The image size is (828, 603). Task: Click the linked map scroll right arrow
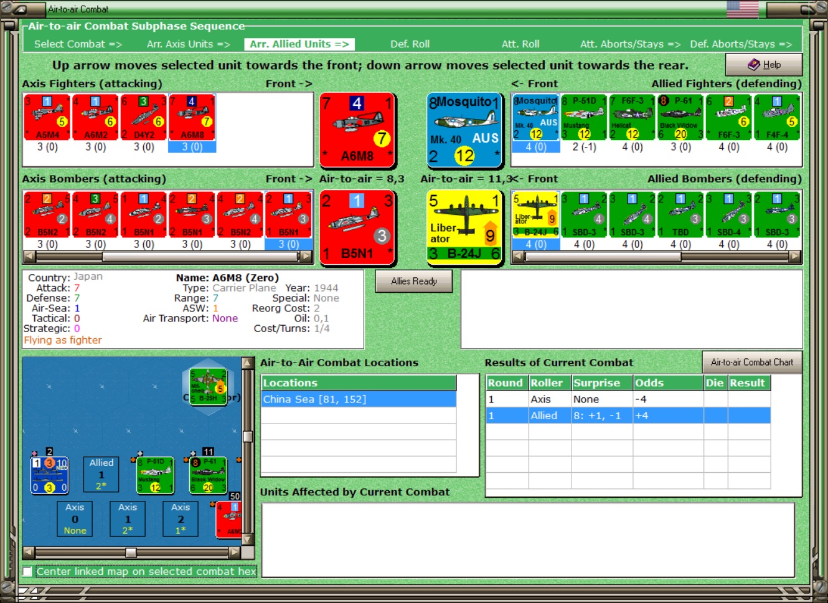pyautogui.click(x=235, y=553)
